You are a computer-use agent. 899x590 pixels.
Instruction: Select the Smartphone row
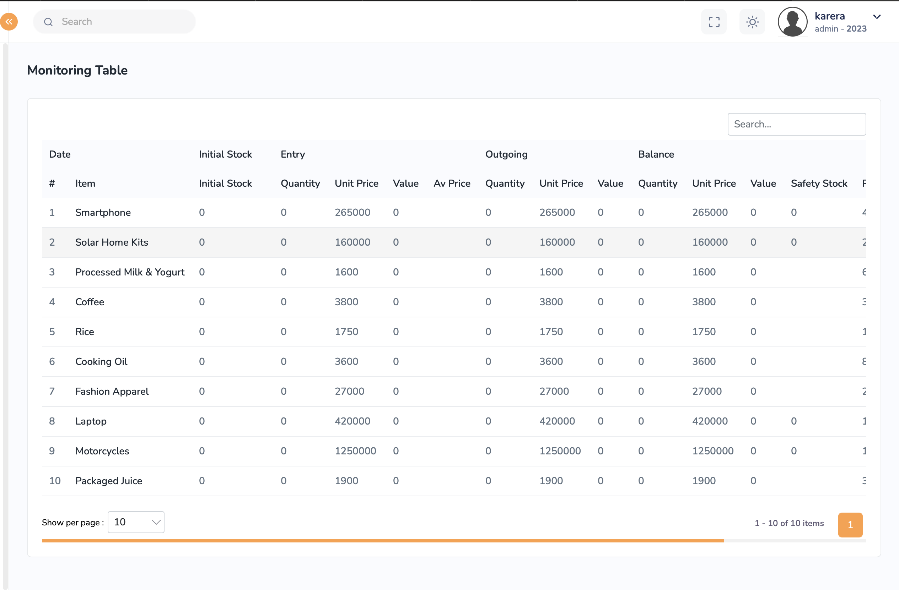tap(103, 213)
